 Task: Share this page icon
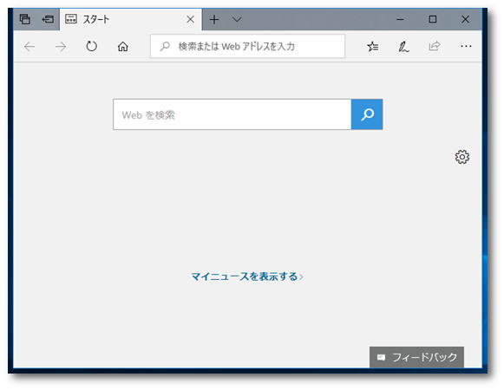[x=435, y=46]
